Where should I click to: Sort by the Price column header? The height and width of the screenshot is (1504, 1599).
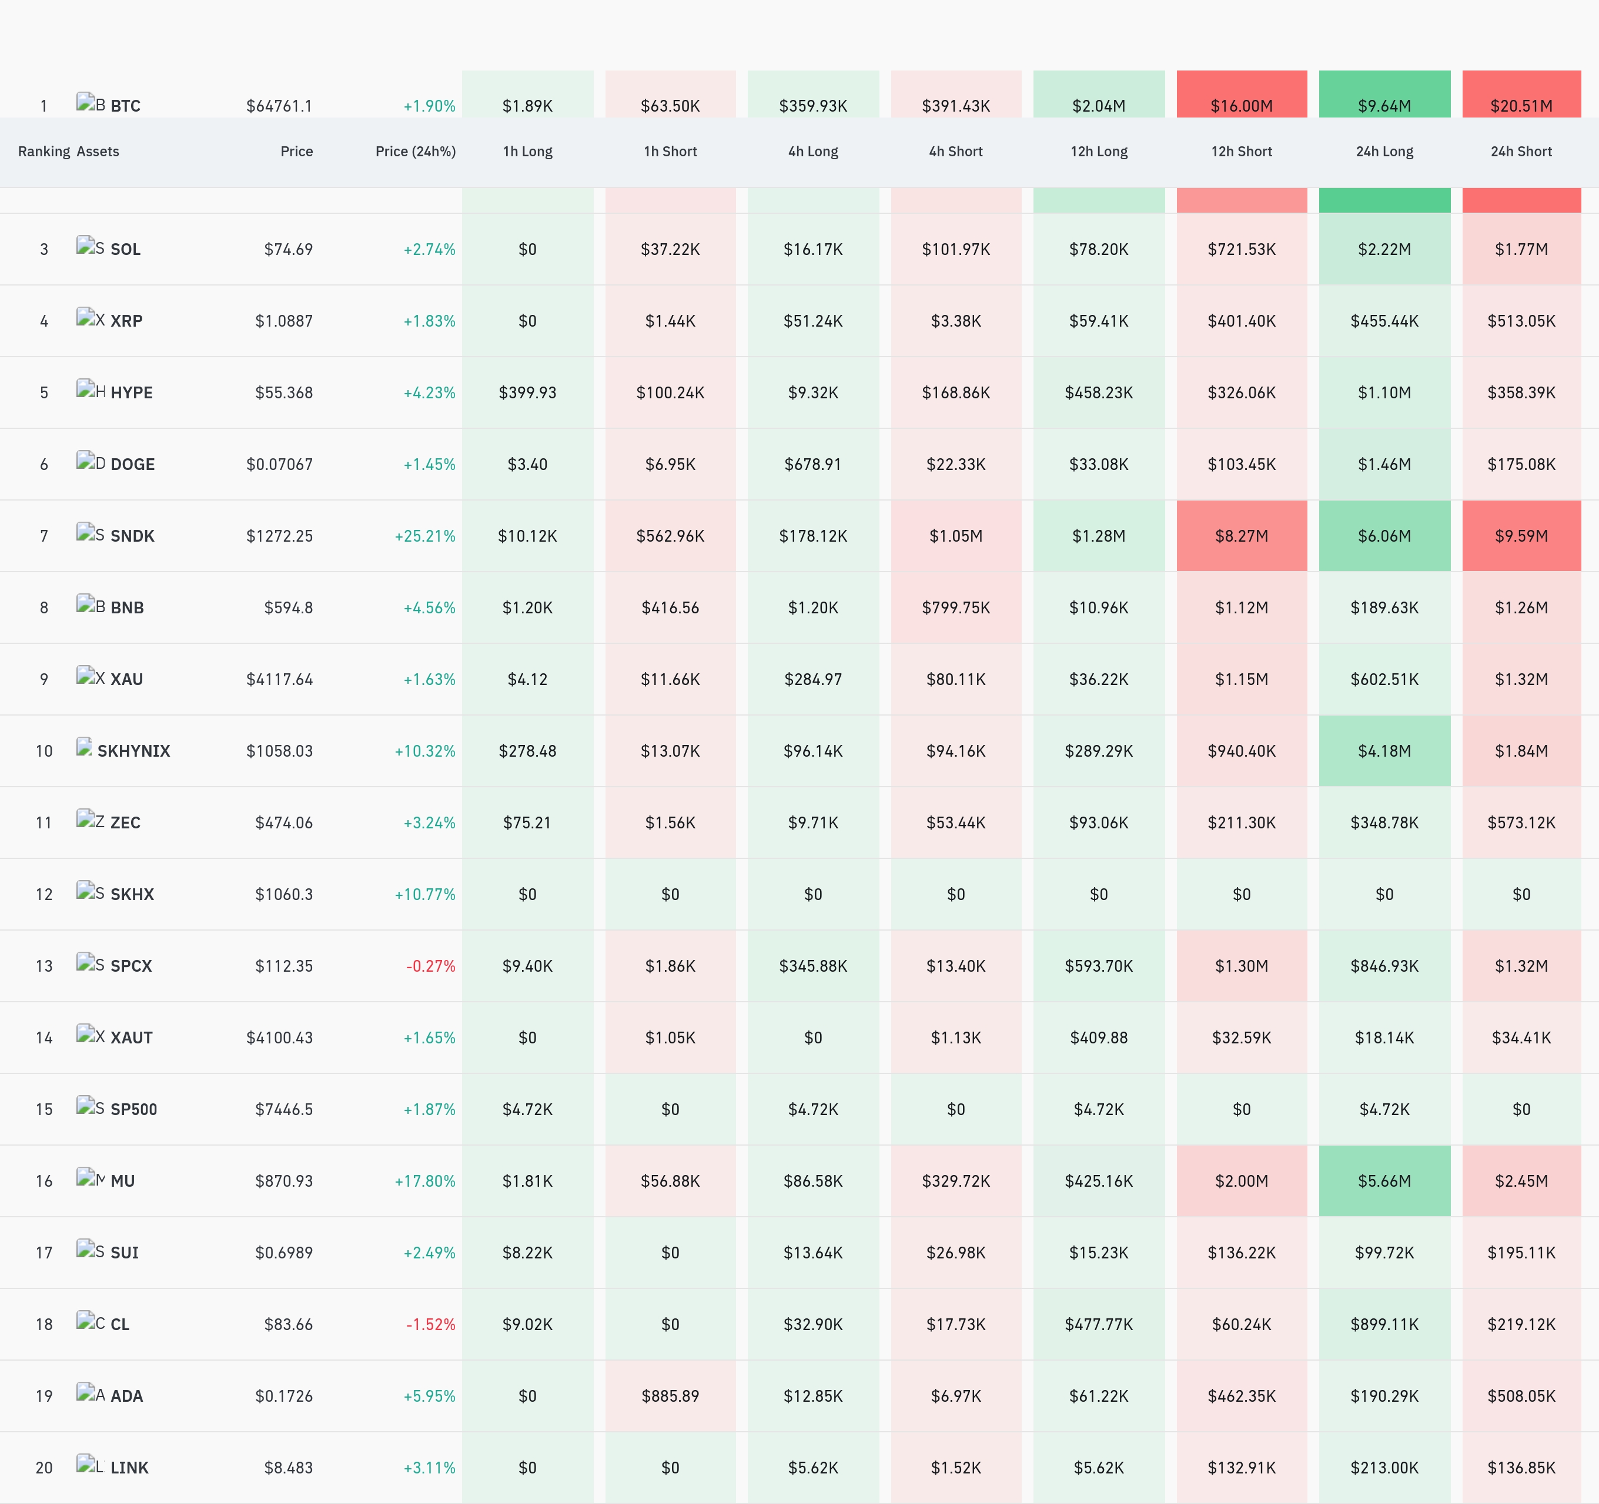coord(296,151)
